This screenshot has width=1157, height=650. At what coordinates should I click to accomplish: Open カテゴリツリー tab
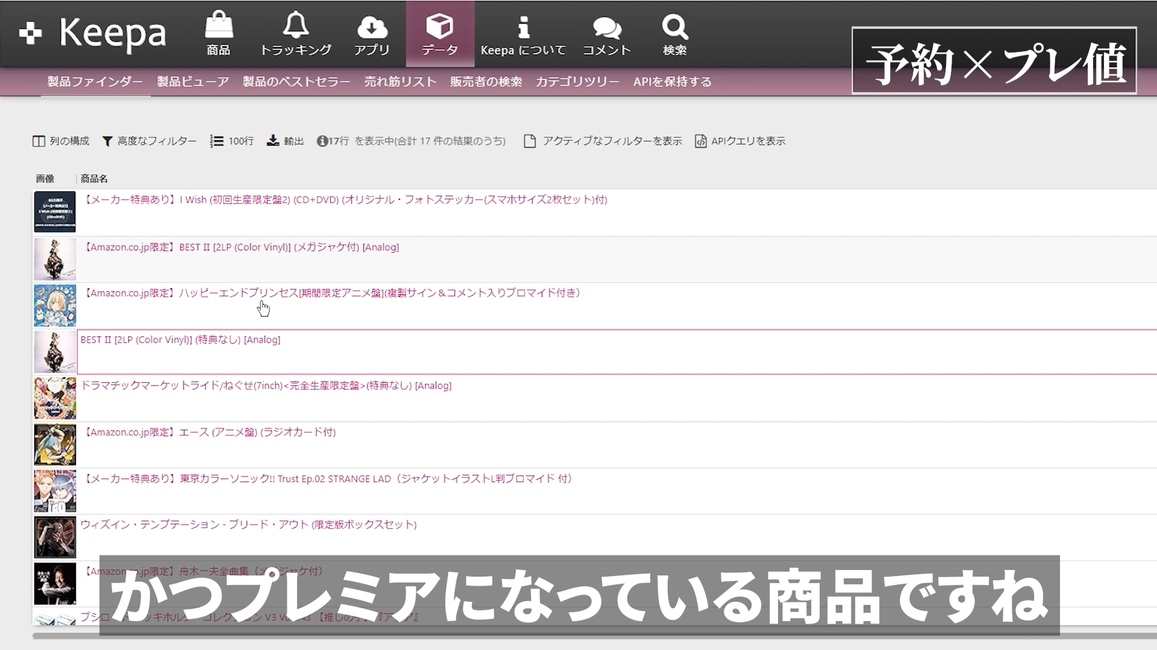pyautogui.click(x=577, y=82)
